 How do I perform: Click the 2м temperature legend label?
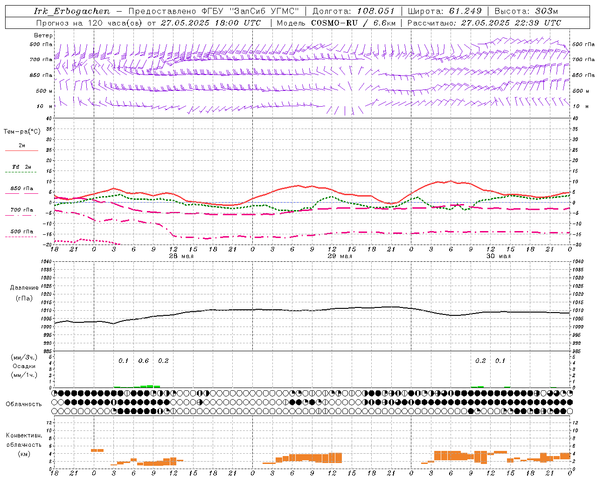coord(21,145)
